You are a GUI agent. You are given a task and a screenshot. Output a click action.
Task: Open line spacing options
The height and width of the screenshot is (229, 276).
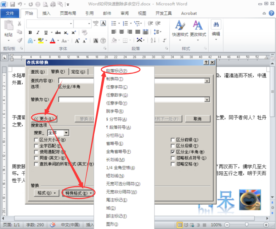157,32
